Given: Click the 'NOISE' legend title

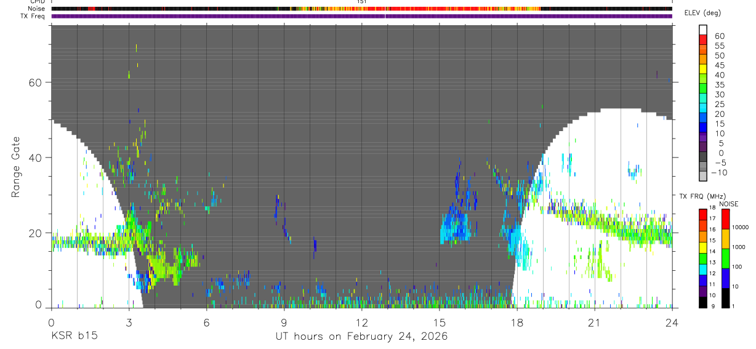Looking at the screenshot, I should pos(728,204).
